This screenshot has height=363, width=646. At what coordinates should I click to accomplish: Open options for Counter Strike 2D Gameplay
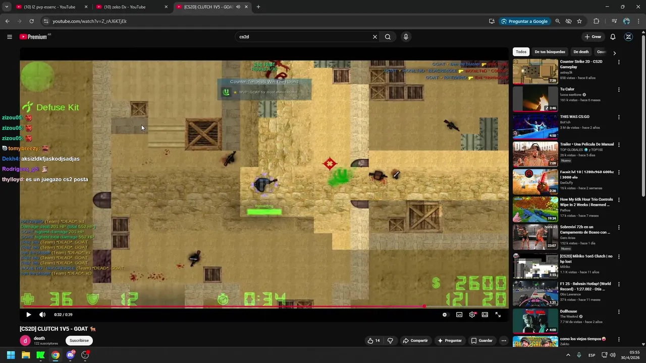pos(619,62)
